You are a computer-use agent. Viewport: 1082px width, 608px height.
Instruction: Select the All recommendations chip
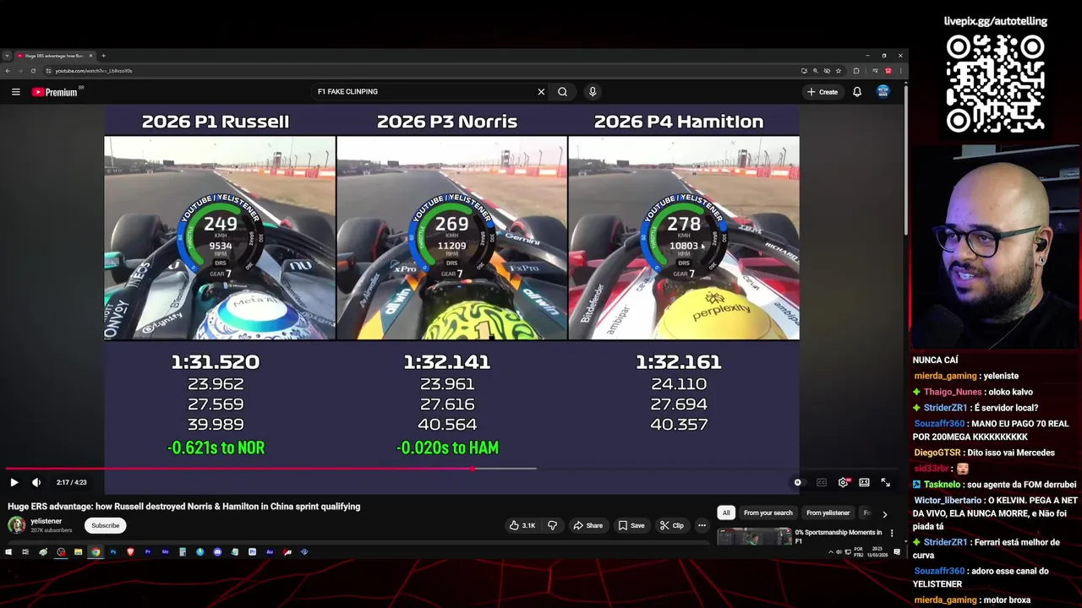[725, 513]
